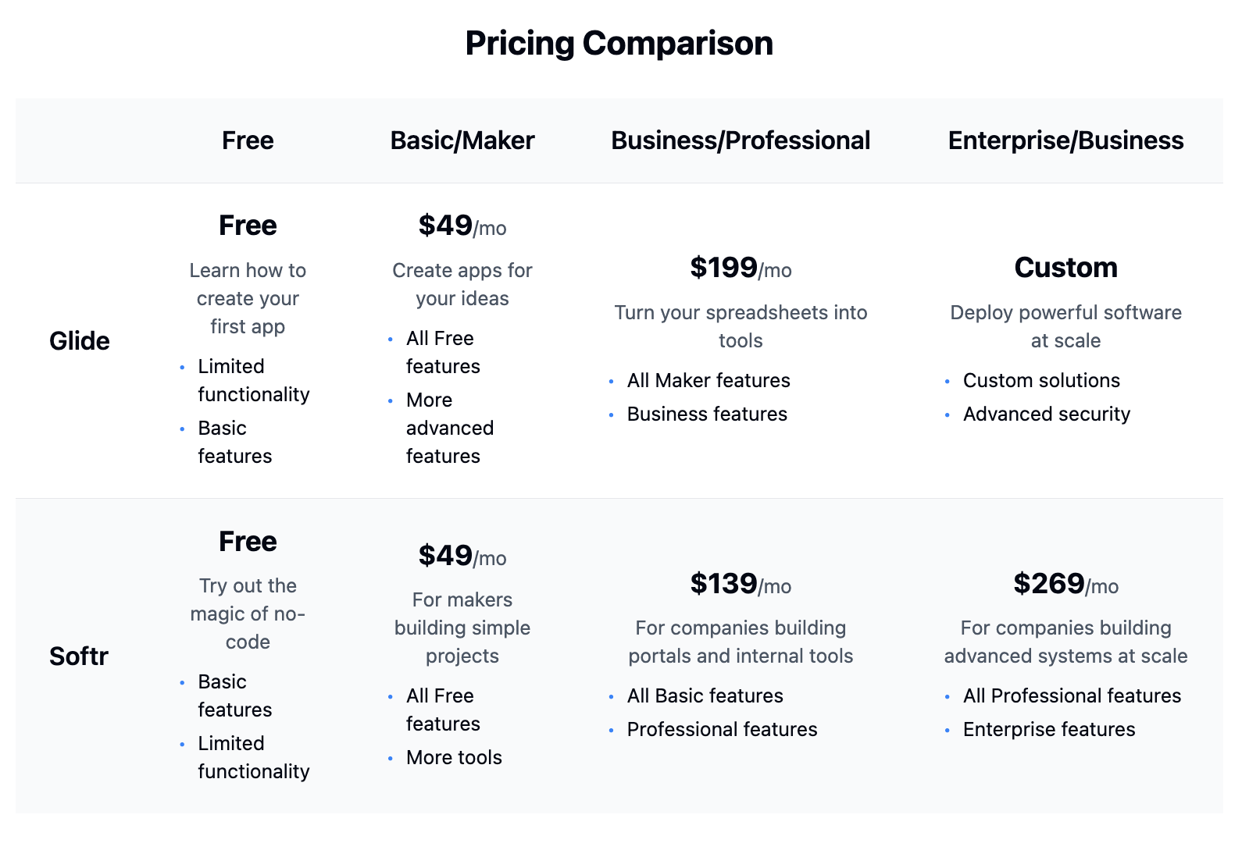1242x843 pixels.
Task: Click Softr's $269/mo price
Action: point(1065,584)
